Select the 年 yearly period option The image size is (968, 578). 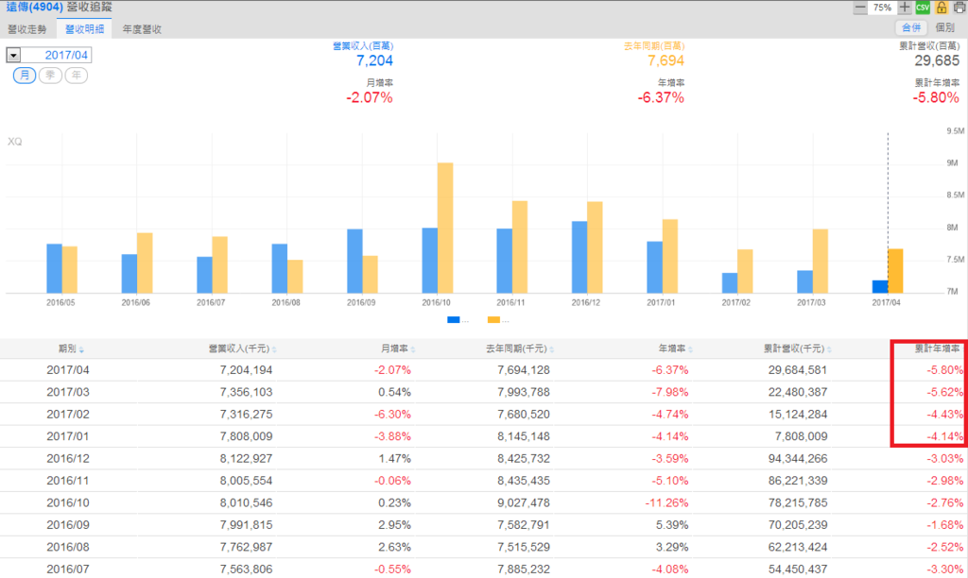click(x=76, y=76)
